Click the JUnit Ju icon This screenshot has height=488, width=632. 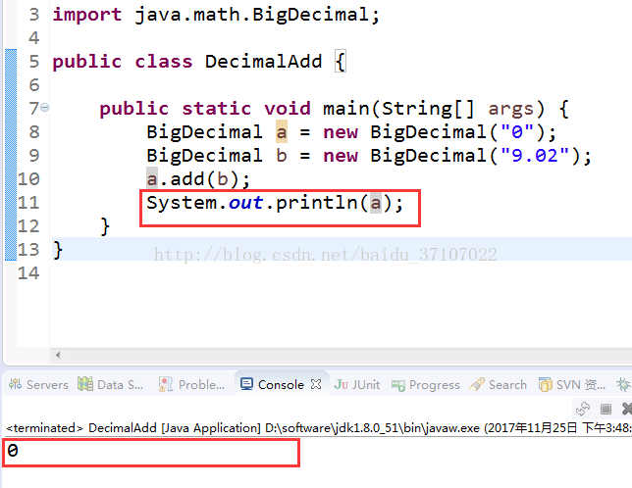341,384
